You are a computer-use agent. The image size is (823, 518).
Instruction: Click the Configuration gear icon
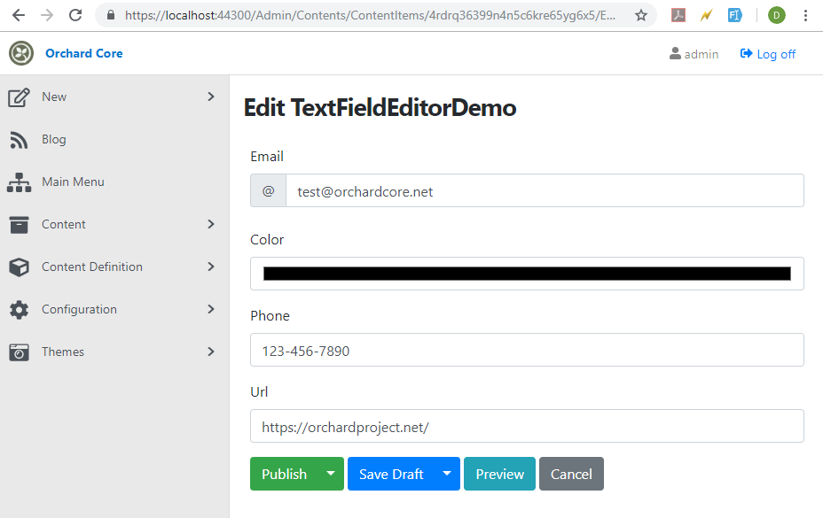point(19,309)
